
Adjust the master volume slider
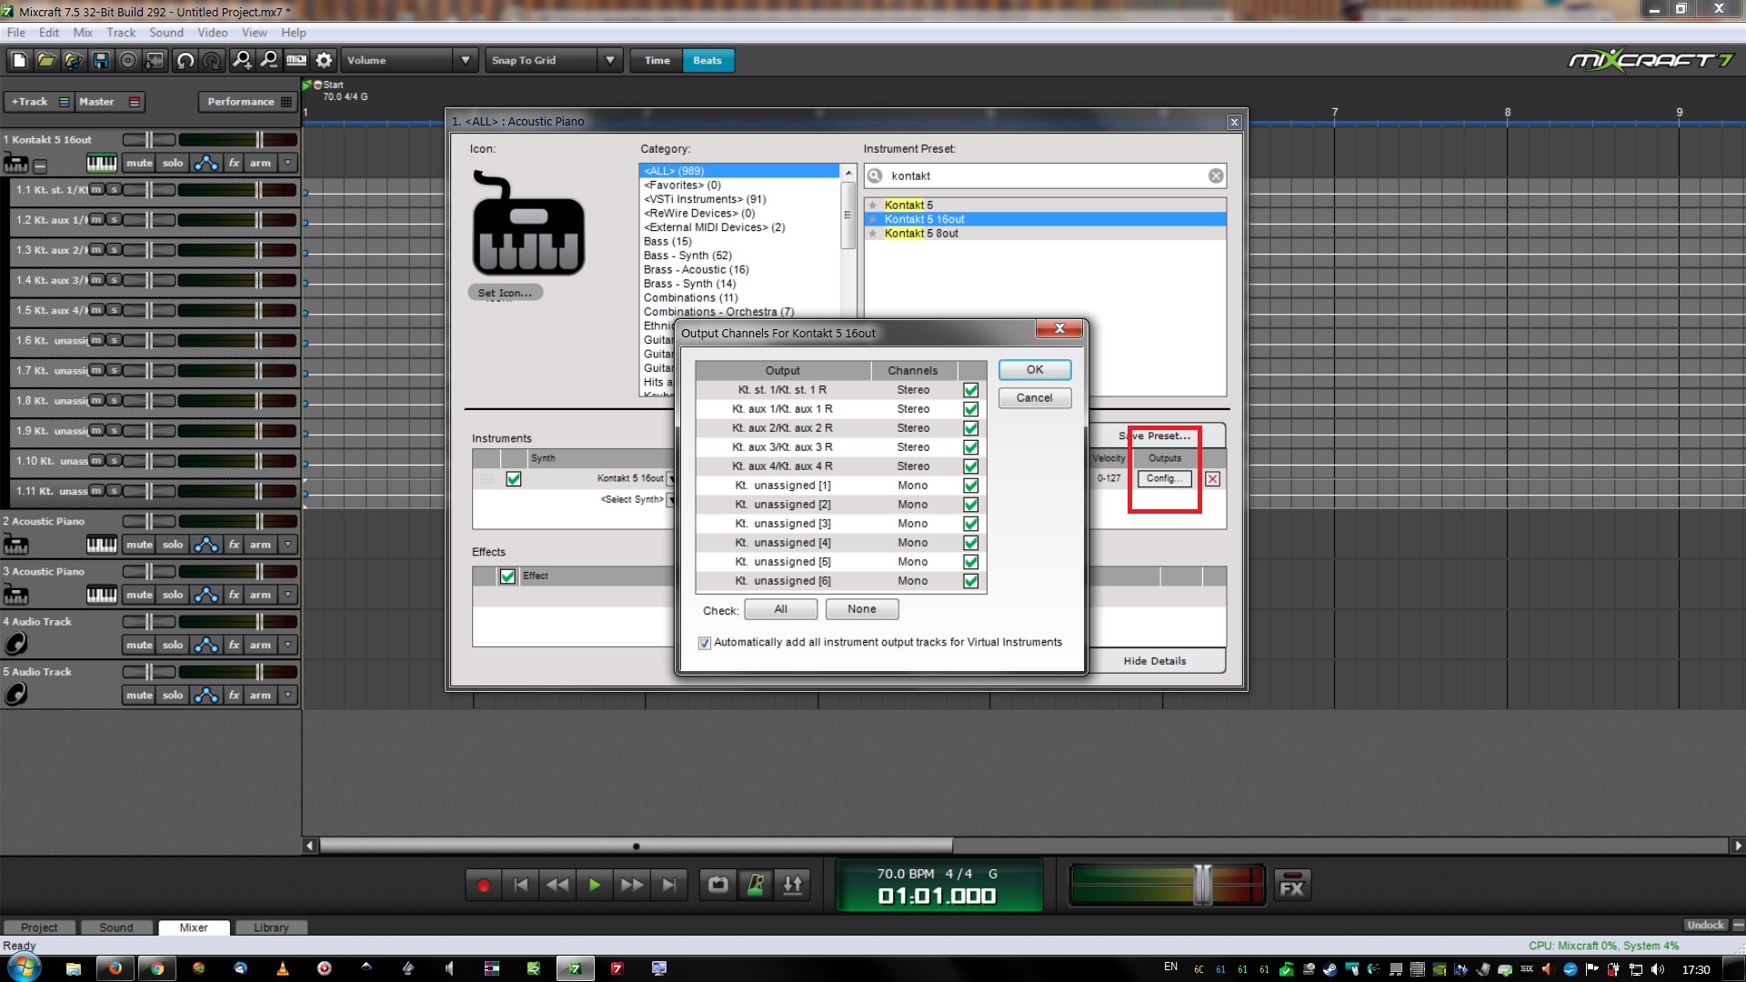click(x=1202, y=885)
